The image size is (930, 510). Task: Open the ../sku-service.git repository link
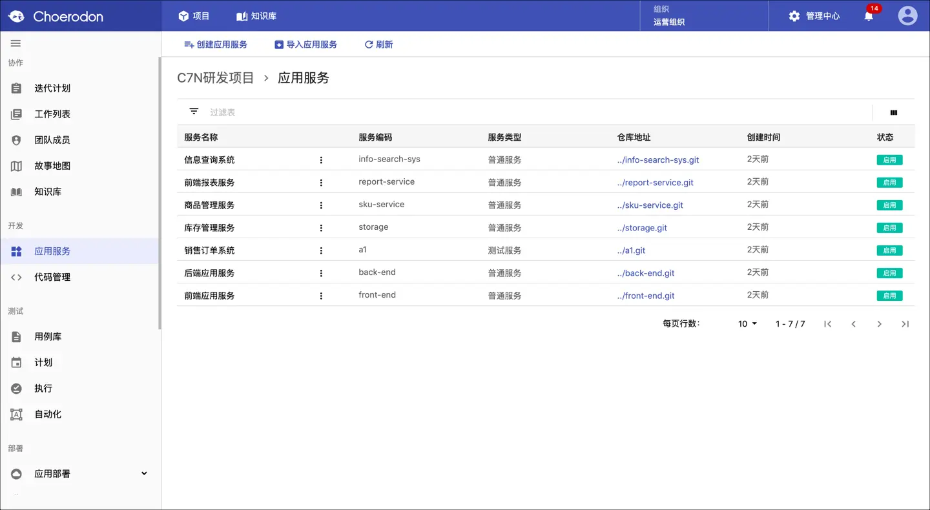pyautogui.click(x=650, y=205)
